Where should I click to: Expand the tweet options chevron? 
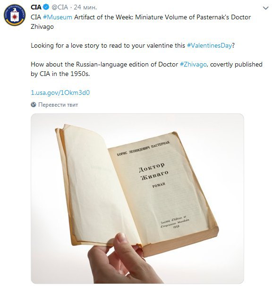click(x=265, y=8)
